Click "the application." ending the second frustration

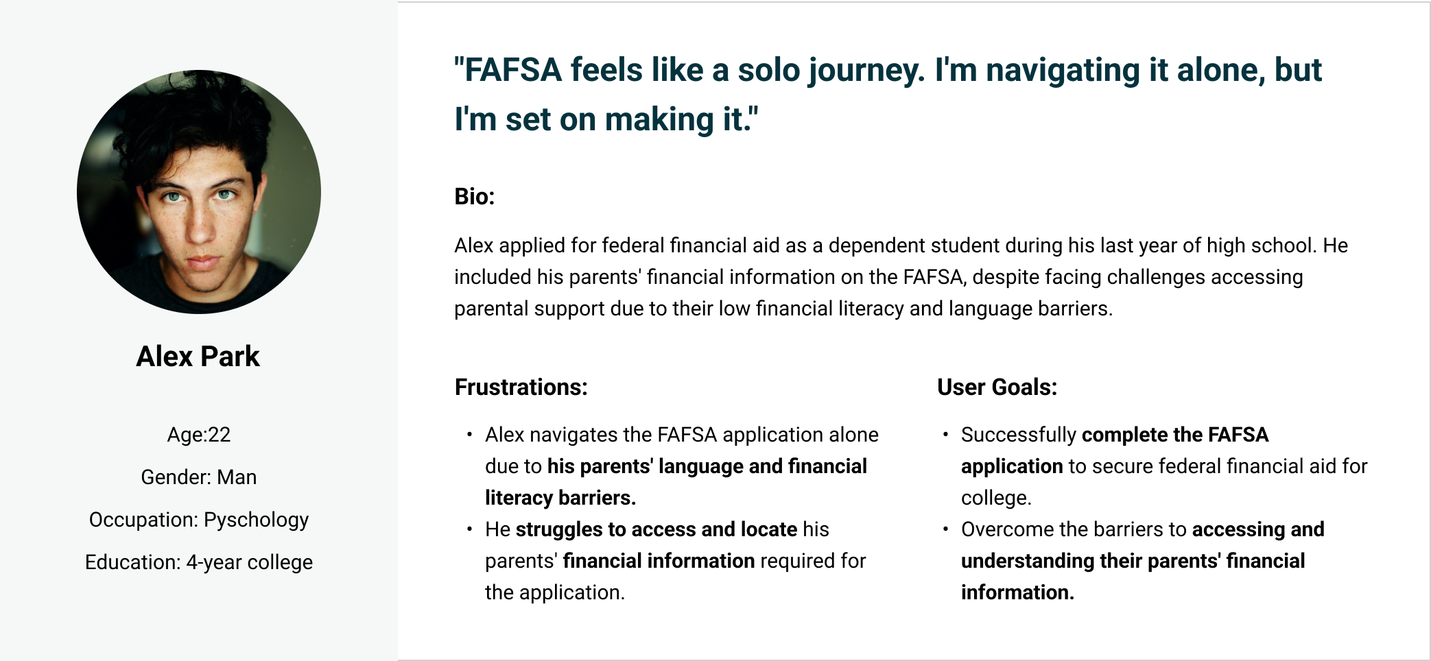click(555, 592)
